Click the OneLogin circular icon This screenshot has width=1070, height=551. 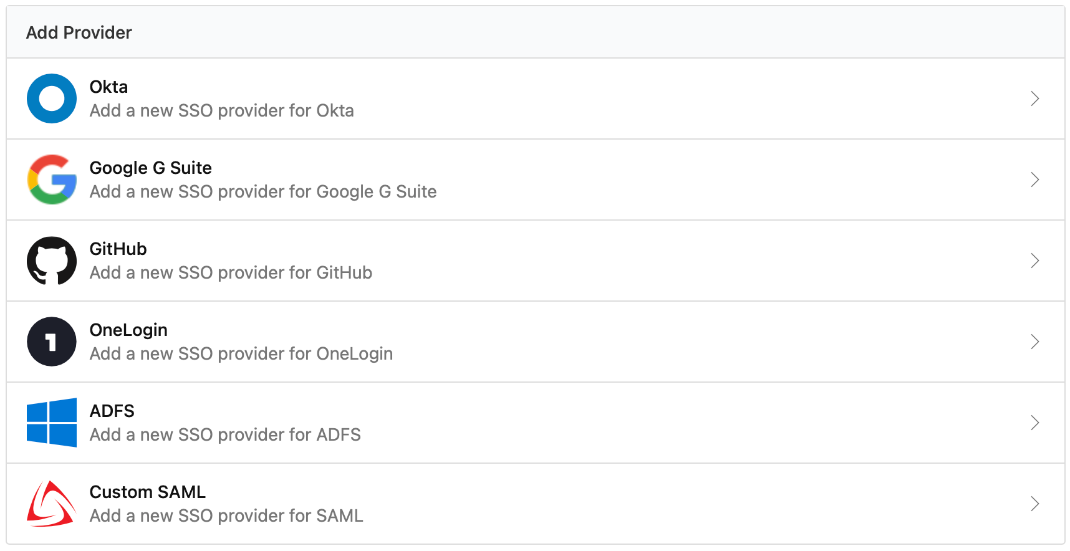pos(51,342)
